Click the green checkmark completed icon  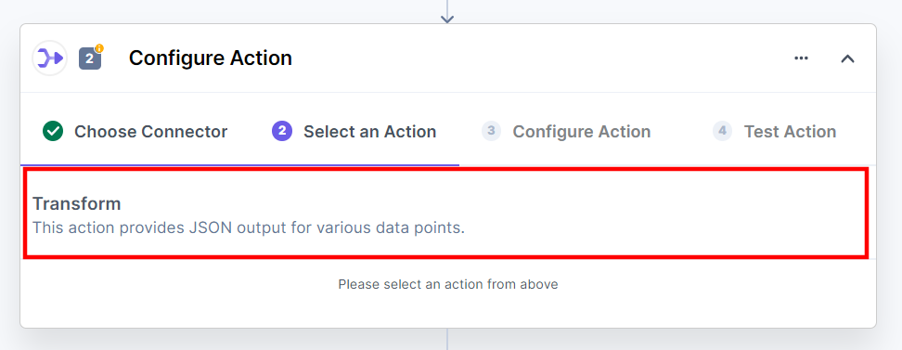coord(53,131)
